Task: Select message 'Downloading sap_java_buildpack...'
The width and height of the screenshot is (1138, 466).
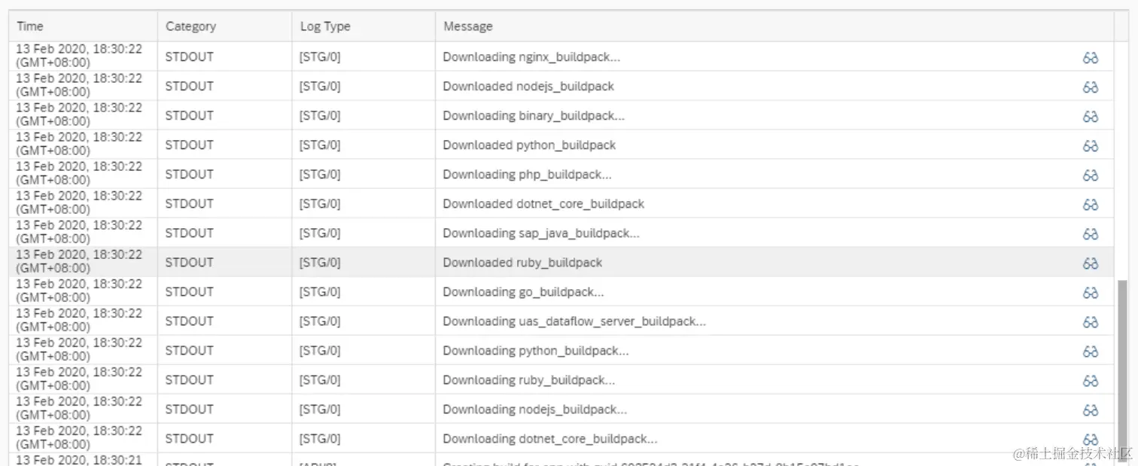Action: (541, 233)
